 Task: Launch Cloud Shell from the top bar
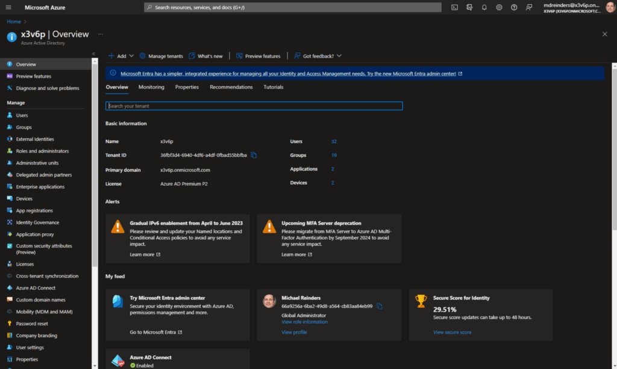pos(454,7)
